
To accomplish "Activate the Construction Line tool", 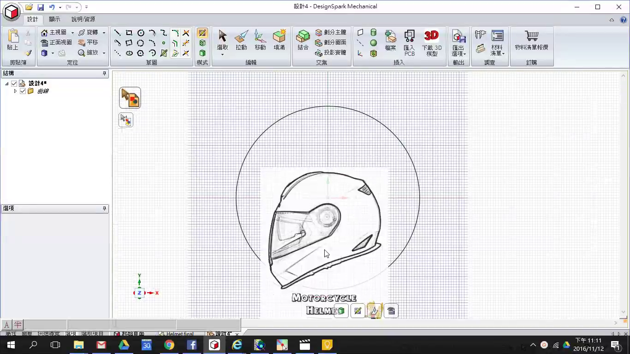I will [118, 53].
